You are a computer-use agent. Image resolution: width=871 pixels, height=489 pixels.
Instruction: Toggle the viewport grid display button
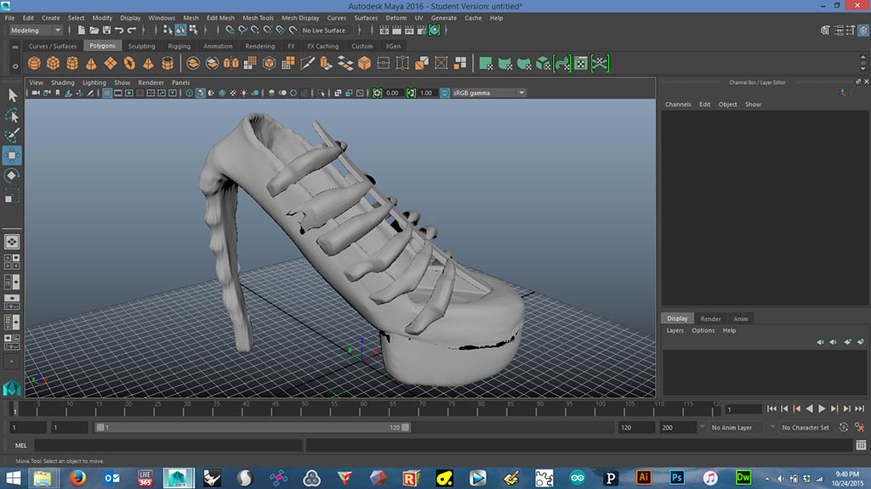coord(108,93)
